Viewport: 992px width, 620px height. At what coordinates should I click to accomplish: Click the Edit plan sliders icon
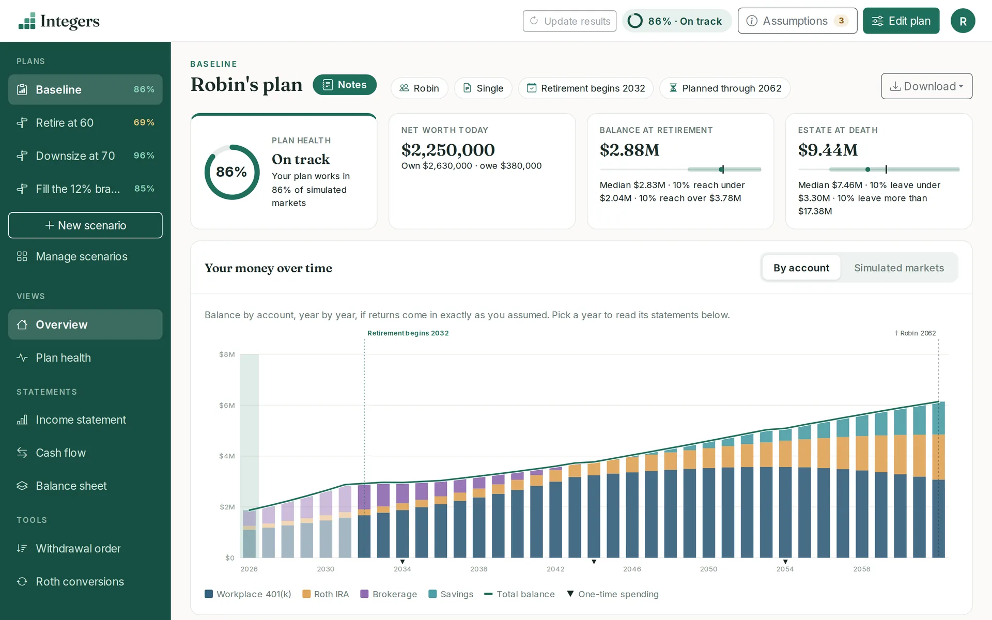(x=877, y=21)
